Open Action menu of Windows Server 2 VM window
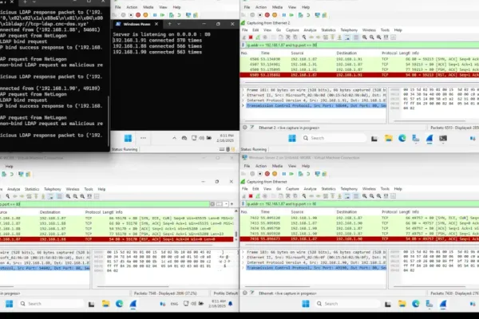This screenshot has height=319, width=479. (261, 166)
